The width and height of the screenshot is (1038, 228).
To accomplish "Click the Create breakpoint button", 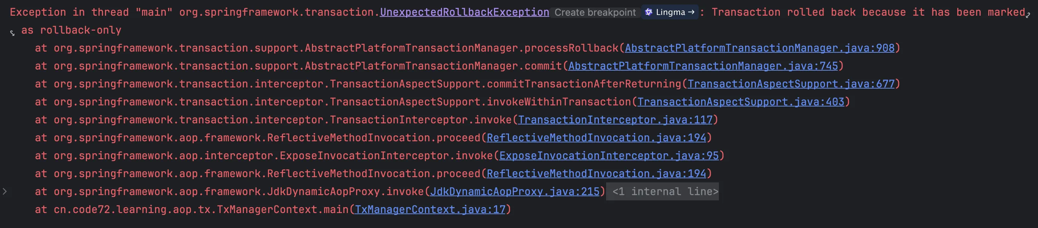I will point(595,12).
